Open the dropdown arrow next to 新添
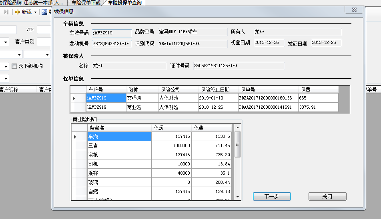Screen dimensions: 381x219 (35, 12)
